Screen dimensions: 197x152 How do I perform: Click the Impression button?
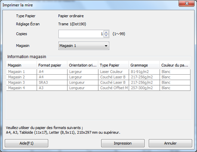(x=123, y=143)
